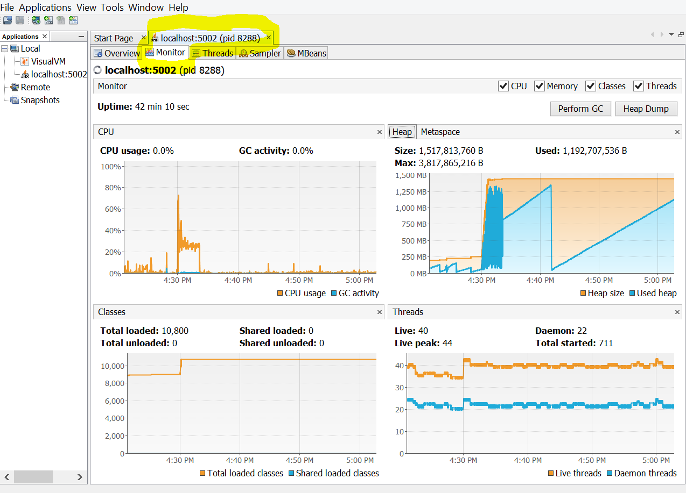Add a Remote Host using its toolbar icon
Viewport: 686px width, 493px height.
click(x=36, y=20)
